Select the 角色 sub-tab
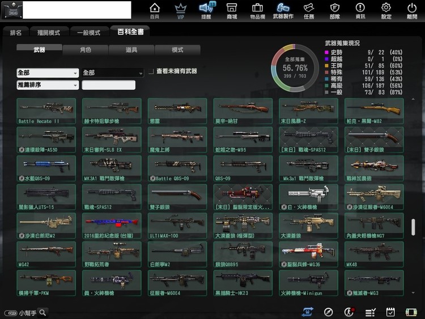The image size is (425, 319). click(x=86, y=50)
